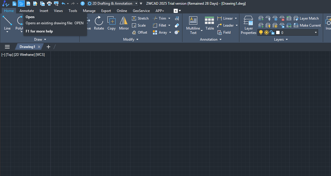Open the Leader dropdown arrow
This screenshot has width=331, height=176.
pos(237,25)
